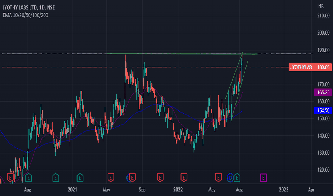The width and height of the screenshot is (333, 196).
Task: Click the Sep time axis label
Action: point(142,190)
